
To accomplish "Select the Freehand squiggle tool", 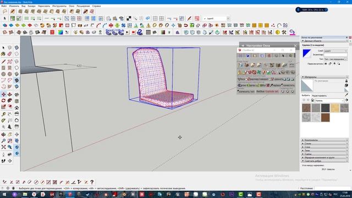I will click(x=10, y=61).
